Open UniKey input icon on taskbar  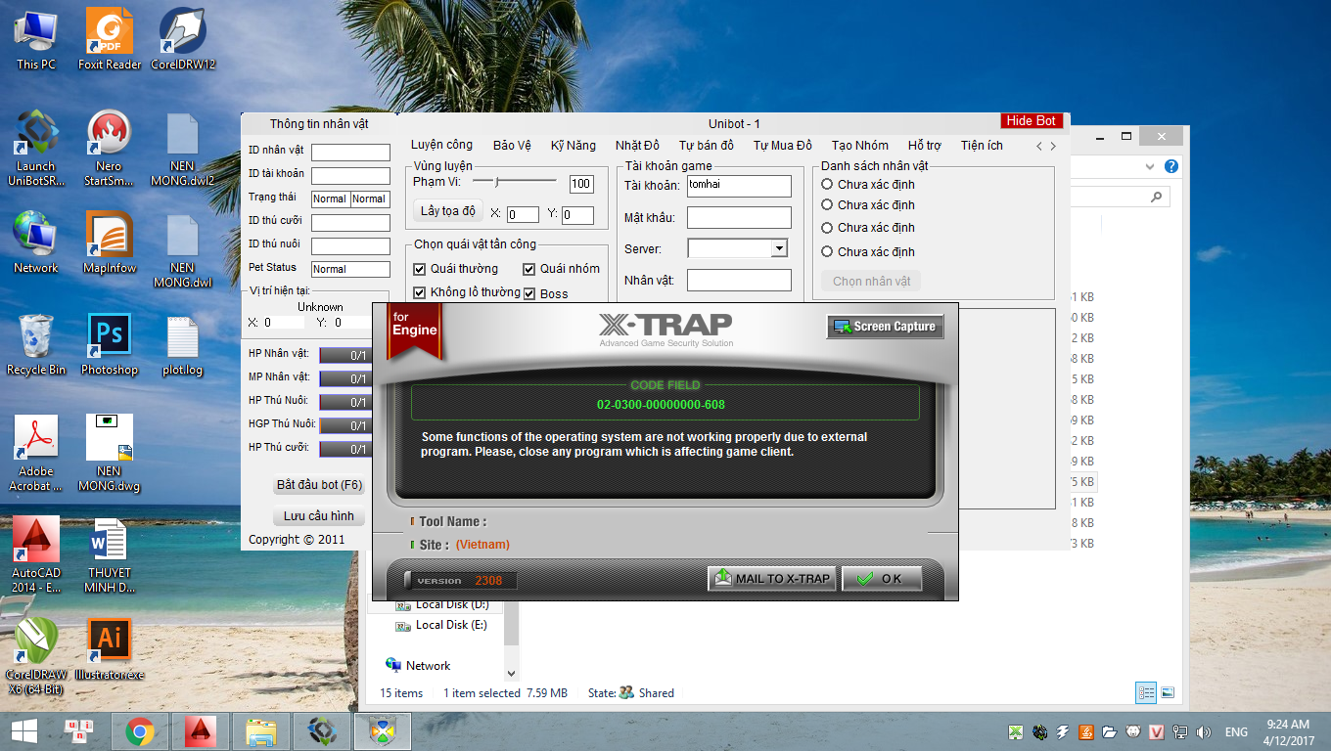click(79, 730)
